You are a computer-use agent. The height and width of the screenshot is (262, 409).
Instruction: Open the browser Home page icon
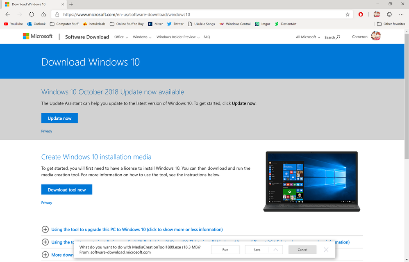pyautogui.click(x=43, y=14)
